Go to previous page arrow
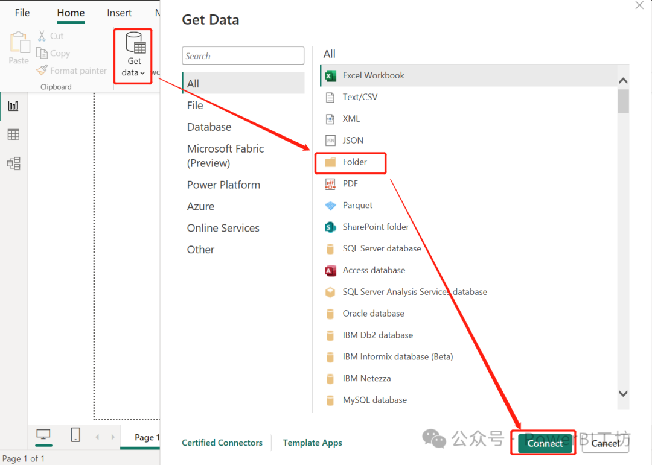 (x=97, y=437)
